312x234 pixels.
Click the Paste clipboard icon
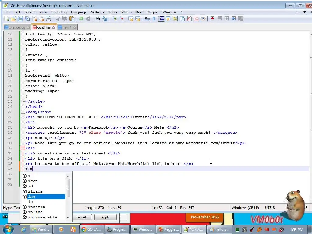point(72,19)
